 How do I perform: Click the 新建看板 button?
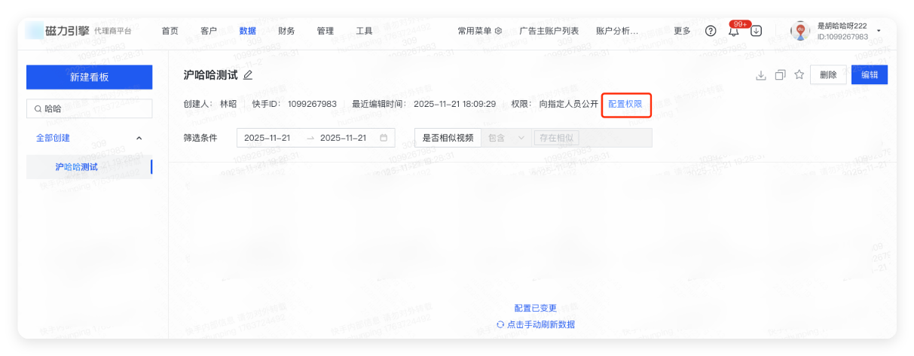click(x=90, y=77)
